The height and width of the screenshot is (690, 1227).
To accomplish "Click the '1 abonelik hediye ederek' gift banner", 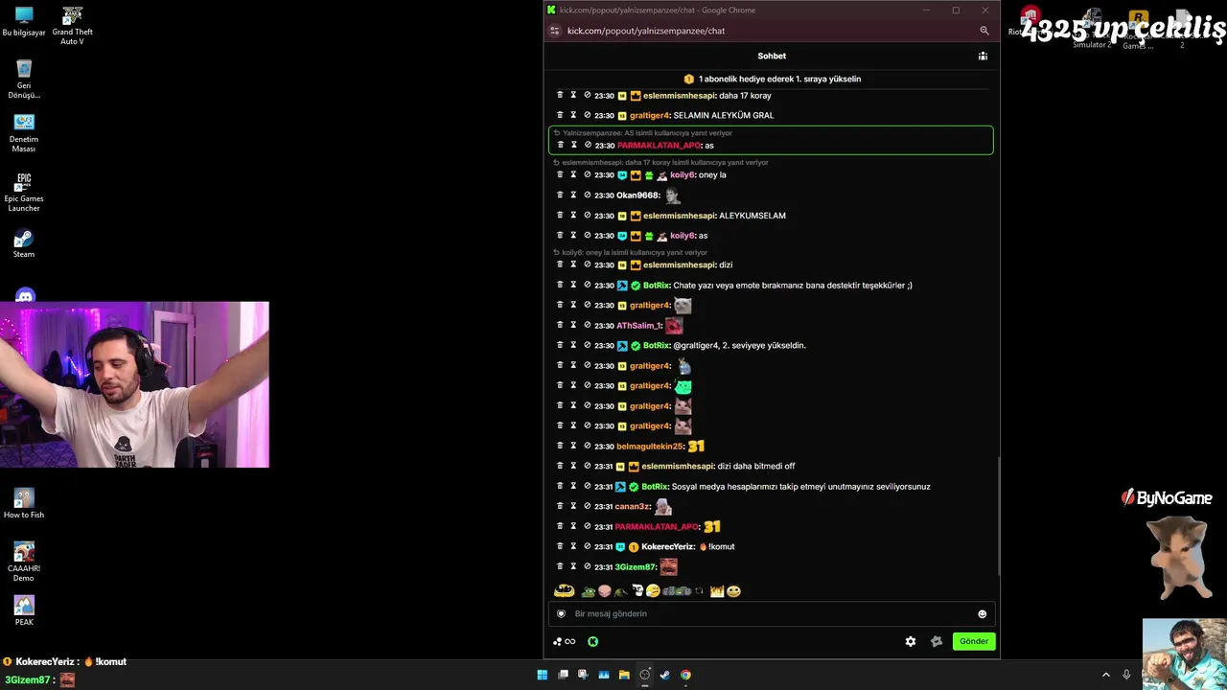I will (772, 79).
